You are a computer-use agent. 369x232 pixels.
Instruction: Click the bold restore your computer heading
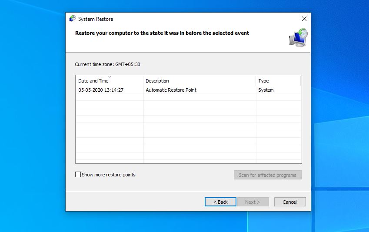[x=162, y=33]
